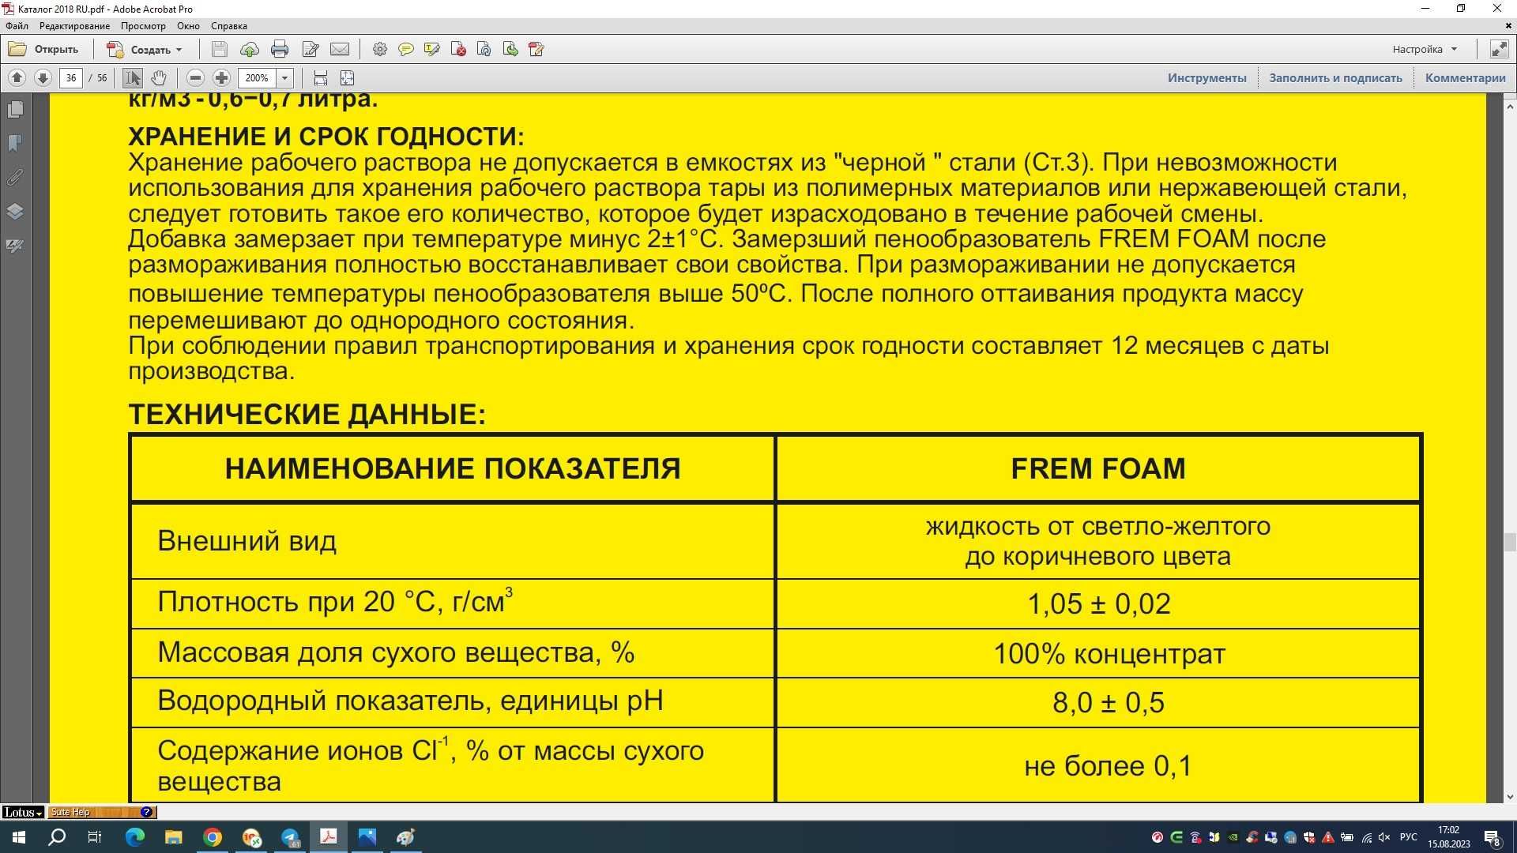Viewport: 1517px width, 853px height.
Task: Show page thumbnails side panel
Action: (15, 109)
